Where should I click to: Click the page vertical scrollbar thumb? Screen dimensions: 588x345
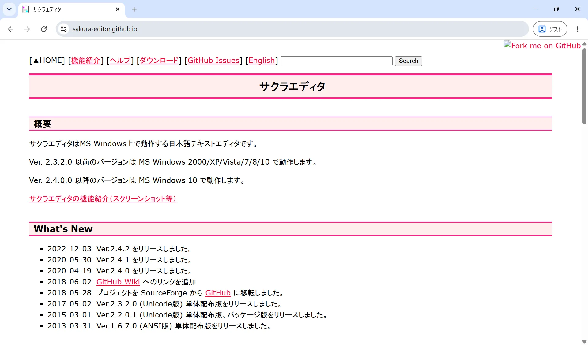click(x=584, y=86)
